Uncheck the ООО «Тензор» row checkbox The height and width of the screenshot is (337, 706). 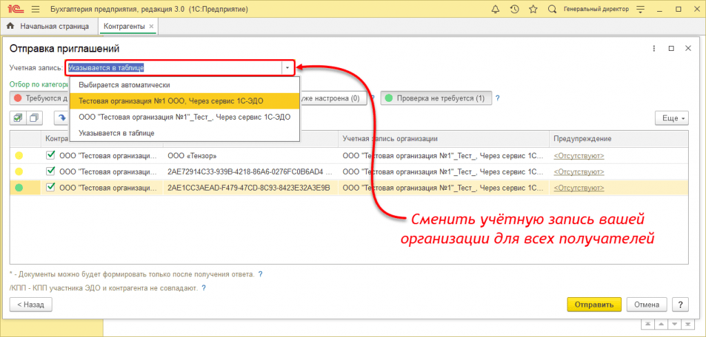coord(50,155)
